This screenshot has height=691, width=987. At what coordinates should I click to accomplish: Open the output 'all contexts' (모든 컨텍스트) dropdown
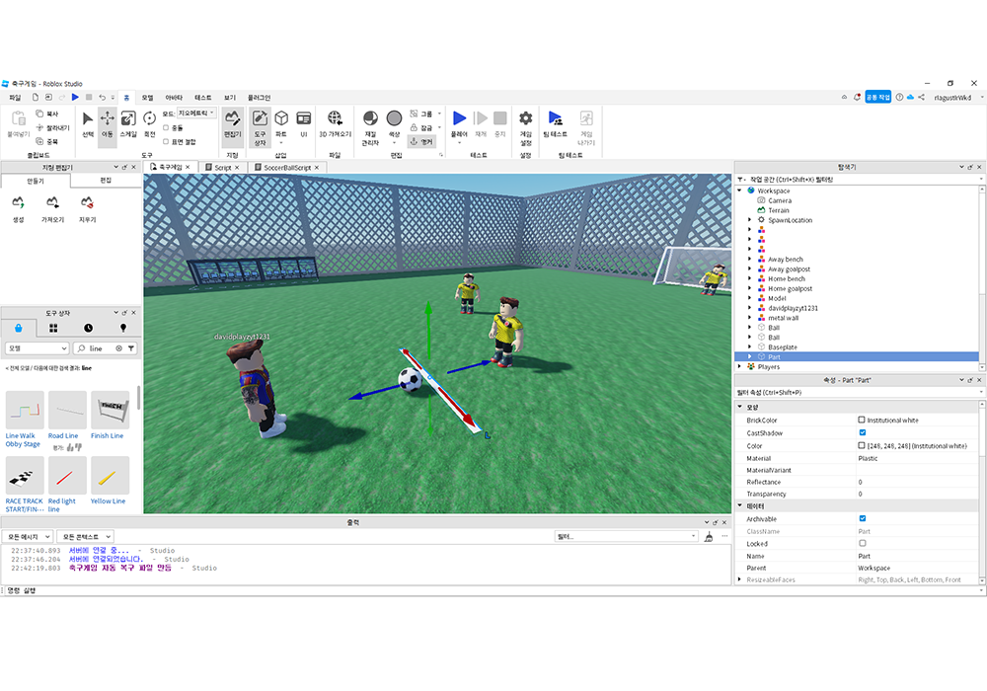click(x=85, y=537)
